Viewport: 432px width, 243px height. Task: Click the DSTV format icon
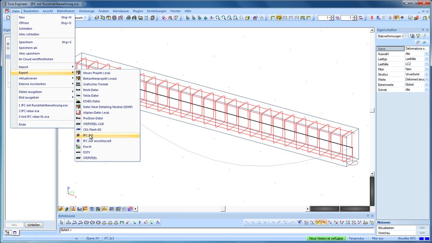[x=78, y=152]
